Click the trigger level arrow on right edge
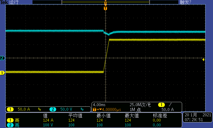The width and height of the screenshot is (213, 128). 204,59
